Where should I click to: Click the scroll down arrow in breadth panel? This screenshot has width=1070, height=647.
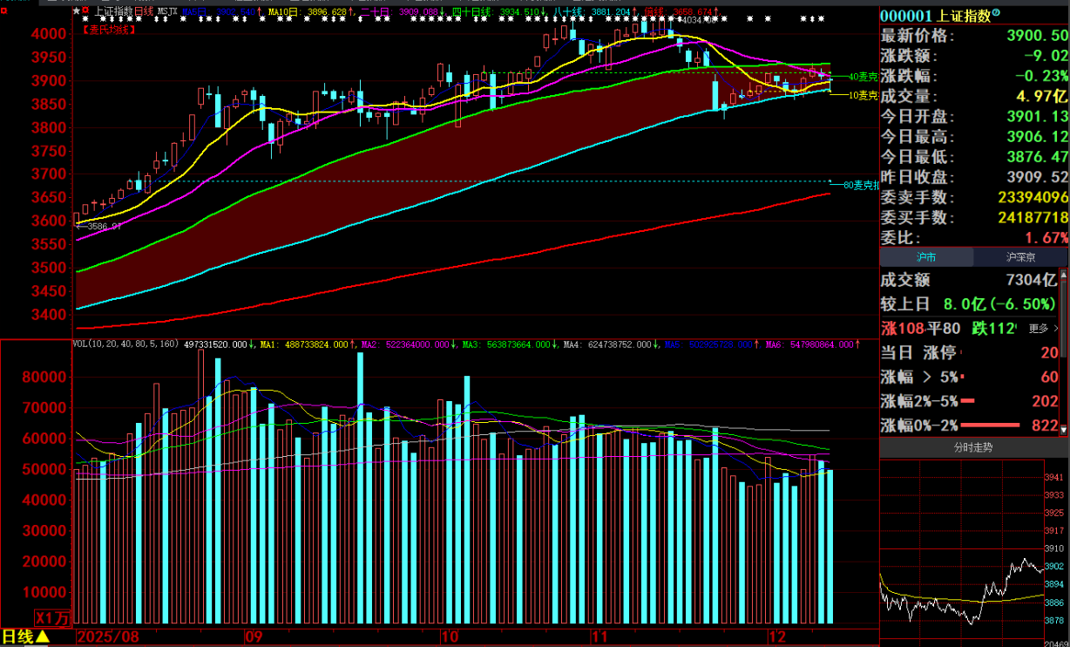(1064, 429)
